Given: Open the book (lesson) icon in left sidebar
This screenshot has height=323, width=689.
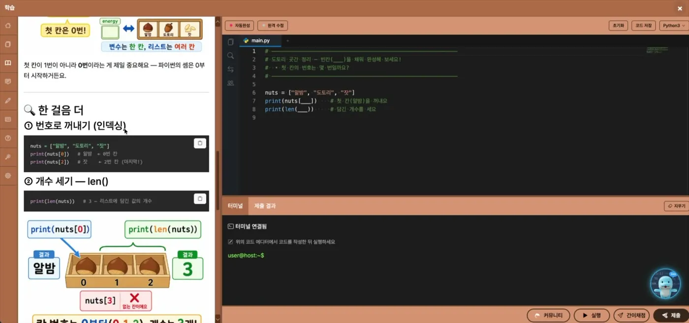Looking at the screenshot, I should pyautogui.click(x=8, y=63).
